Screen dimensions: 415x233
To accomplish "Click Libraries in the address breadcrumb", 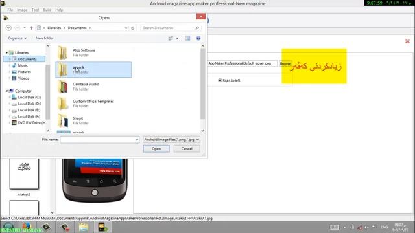I will (54, 28).
